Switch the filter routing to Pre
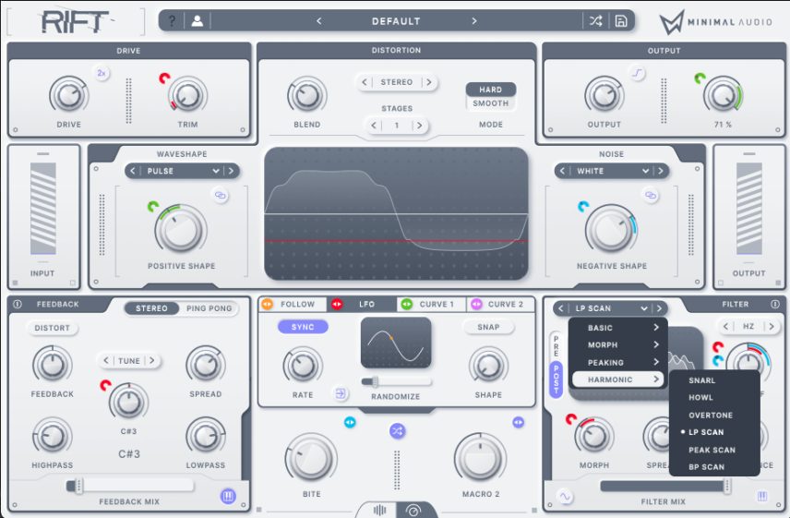Viewport: 790px width, 518px height. (x=557, y=346)
